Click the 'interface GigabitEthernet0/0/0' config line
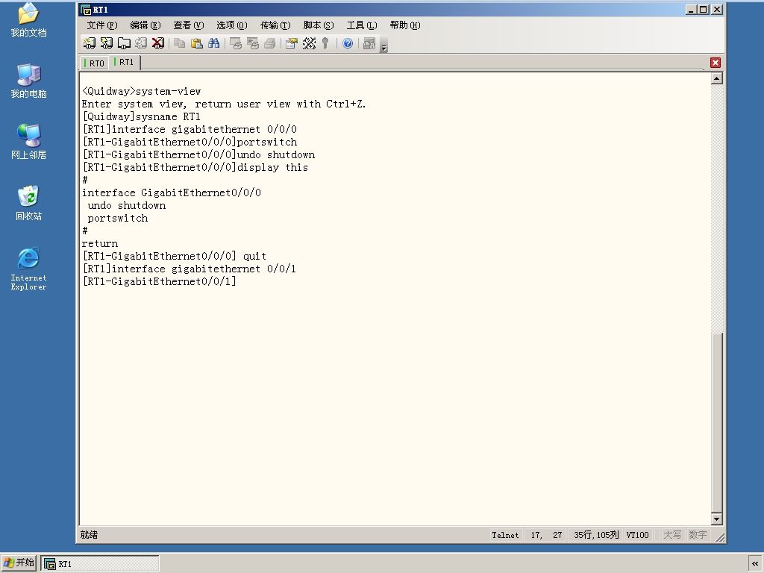The image size is (764, 573). (x=172, y=193)
